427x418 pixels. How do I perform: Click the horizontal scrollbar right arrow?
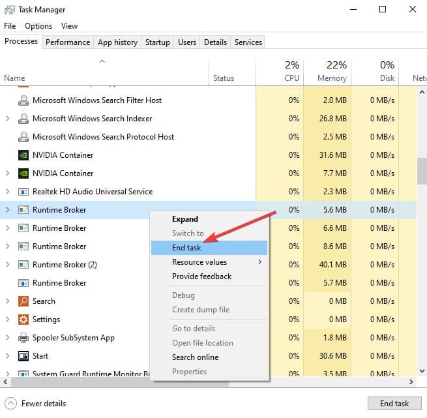(x=411, y=382)
